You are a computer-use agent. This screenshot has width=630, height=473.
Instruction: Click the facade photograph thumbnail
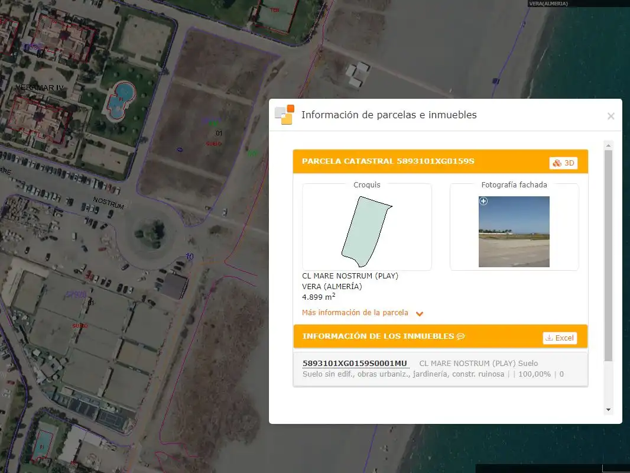[x=514, y=232]
